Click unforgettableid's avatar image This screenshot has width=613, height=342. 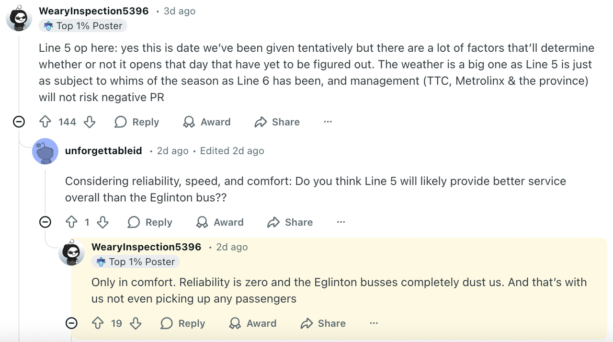tap(45, 151)
